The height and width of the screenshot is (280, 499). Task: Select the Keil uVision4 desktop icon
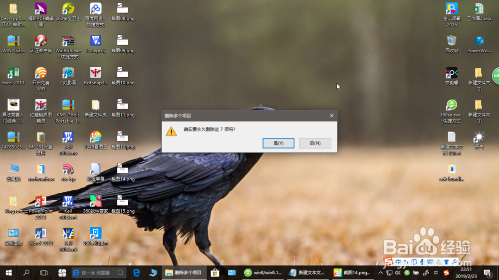pyautogui.click(x=68, y=207)
